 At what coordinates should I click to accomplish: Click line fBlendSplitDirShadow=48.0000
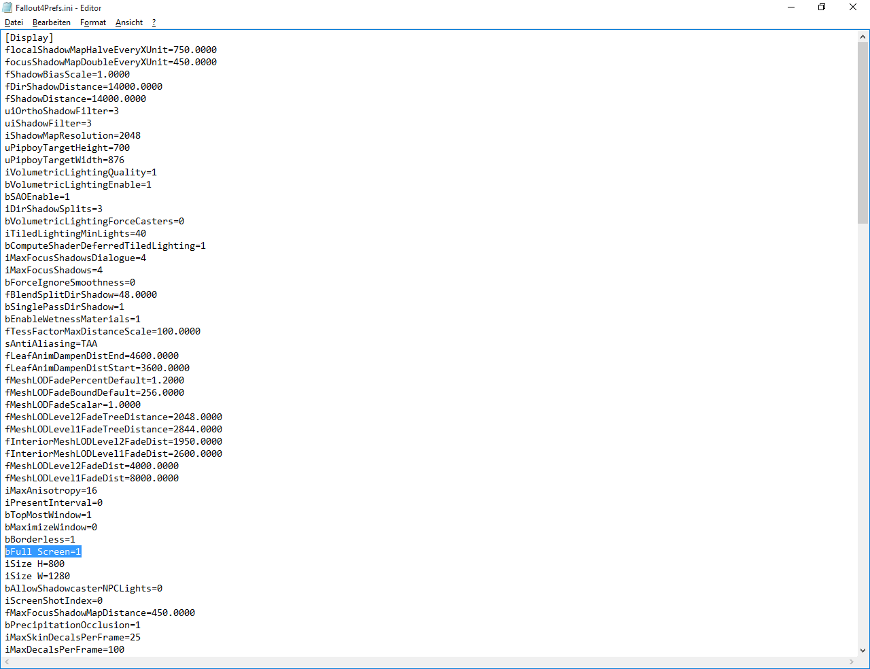point(81,294)
